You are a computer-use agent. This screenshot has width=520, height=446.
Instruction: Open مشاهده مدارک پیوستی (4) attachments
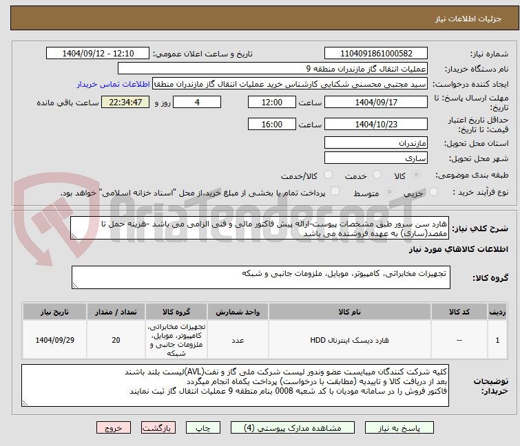pos(292,428)
